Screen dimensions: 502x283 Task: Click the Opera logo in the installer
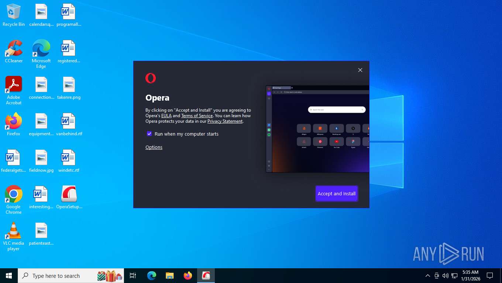(151, 78)
